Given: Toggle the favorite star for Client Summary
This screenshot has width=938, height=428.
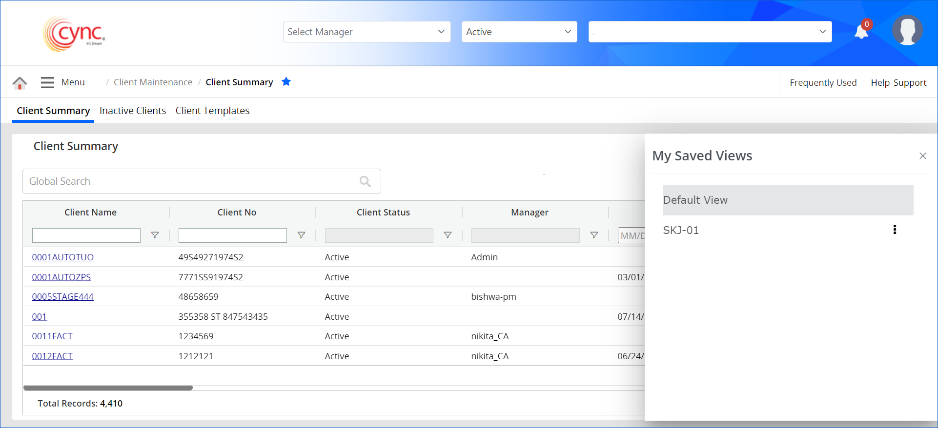Looking at the screenshot, I should [x=286, y=82].
